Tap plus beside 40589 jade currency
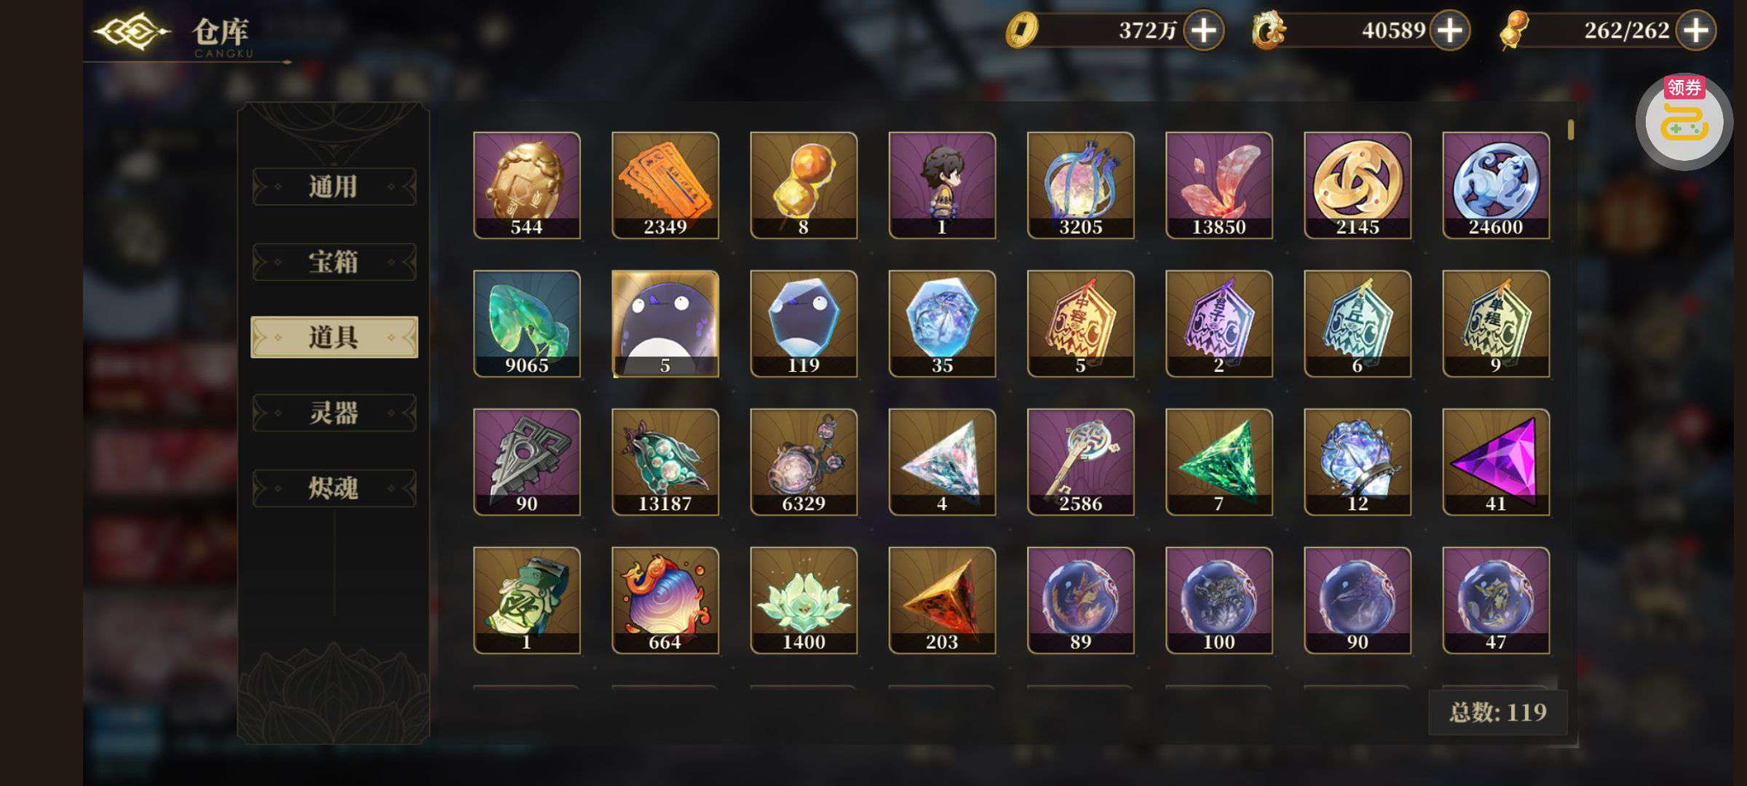 1449,31
